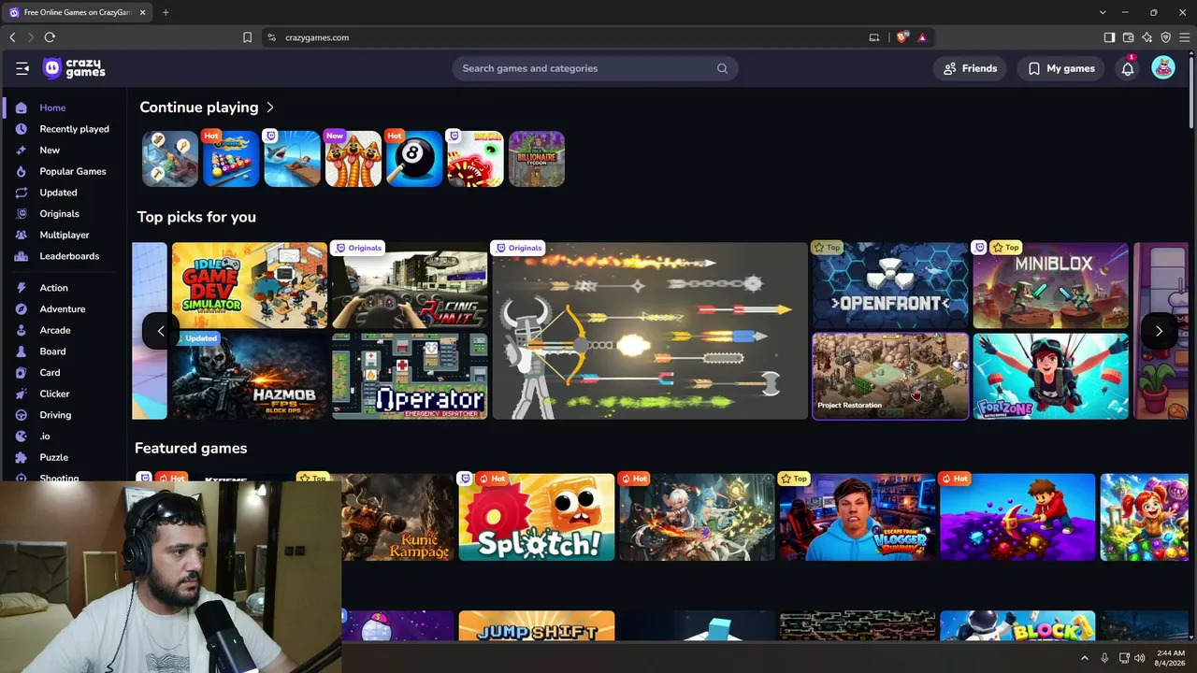Go to the CrazyGames logo homepage
1197x673 pixels.
[74, 68]
